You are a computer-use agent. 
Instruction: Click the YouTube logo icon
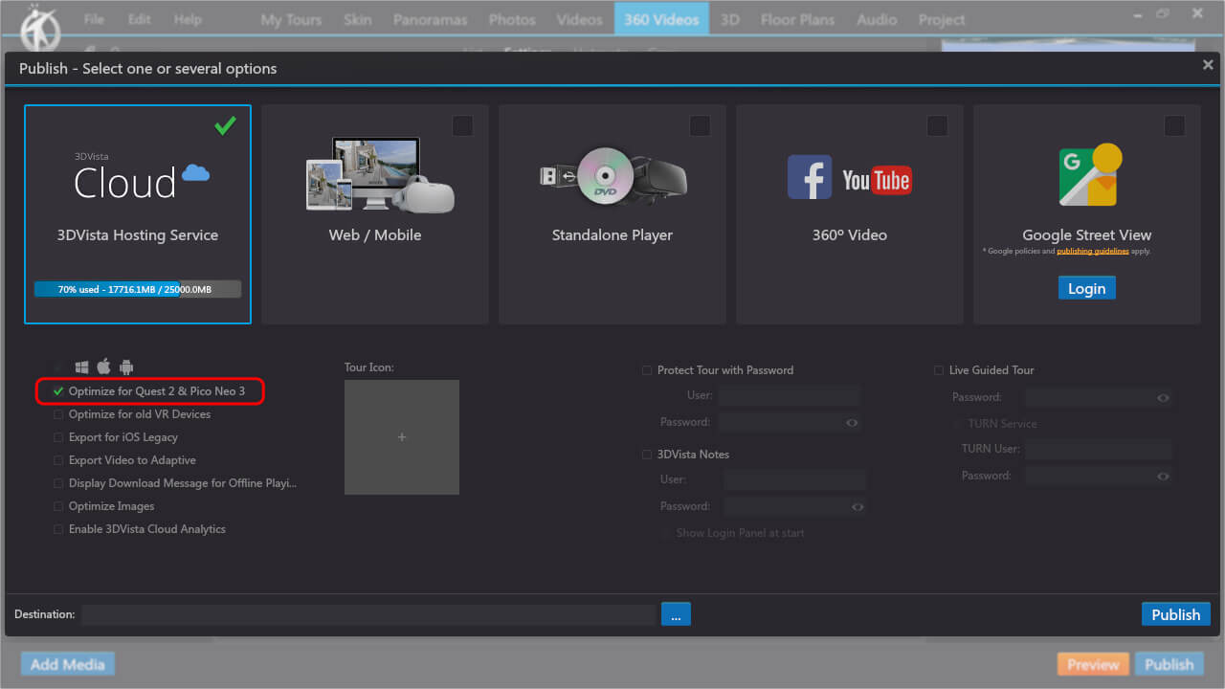pyautogui.click(x=877, y=179)
